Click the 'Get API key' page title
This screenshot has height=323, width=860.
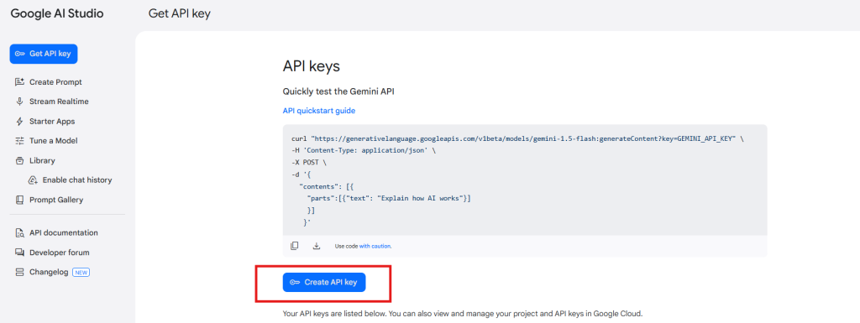pos(180,13)
